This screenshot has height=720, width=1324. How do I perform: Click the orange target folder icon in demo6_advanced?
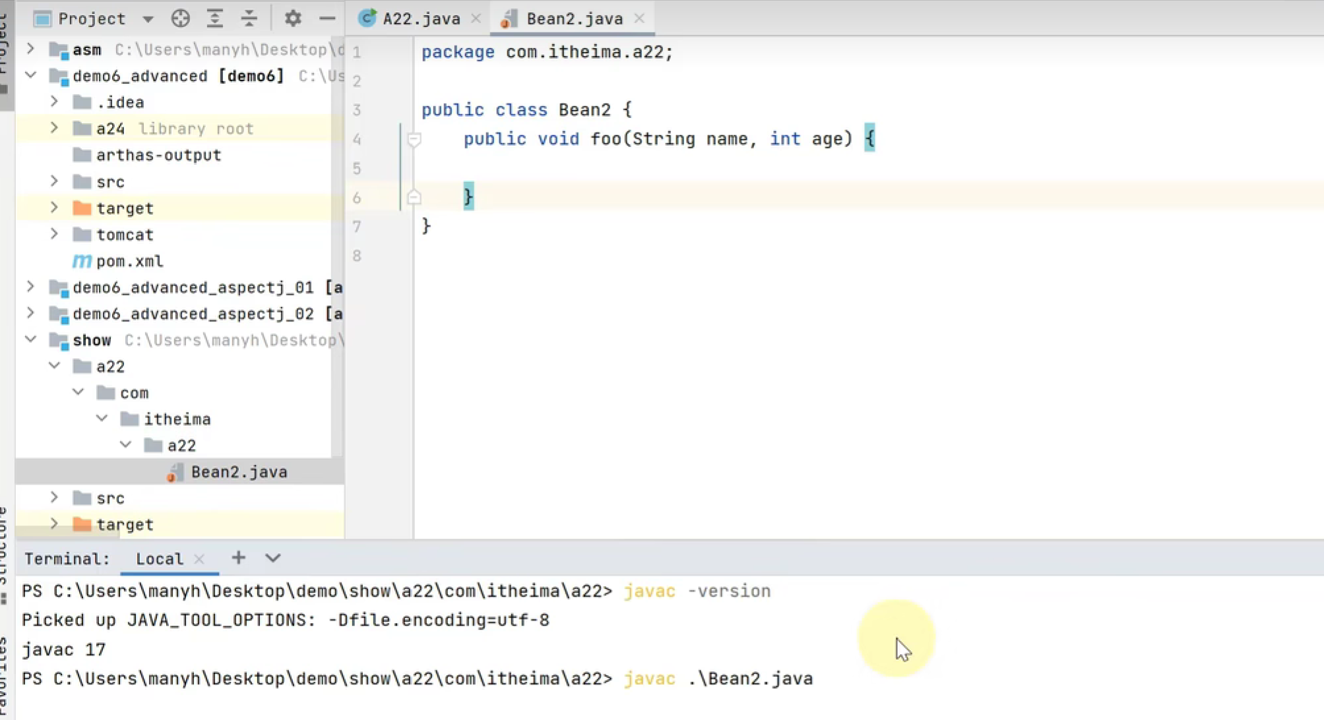pos(82,208)
